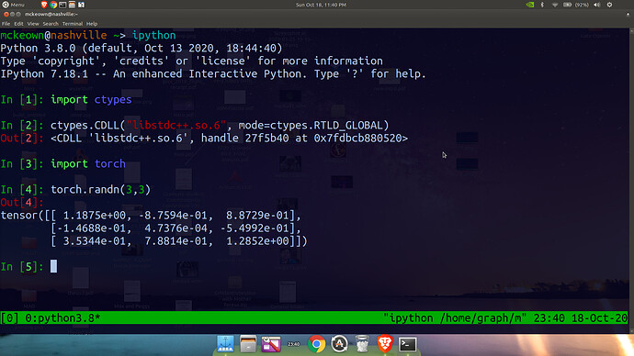Open the file manager drawer in dock
The height and width of the screenshot is (356, 634).
coord(248,344)
